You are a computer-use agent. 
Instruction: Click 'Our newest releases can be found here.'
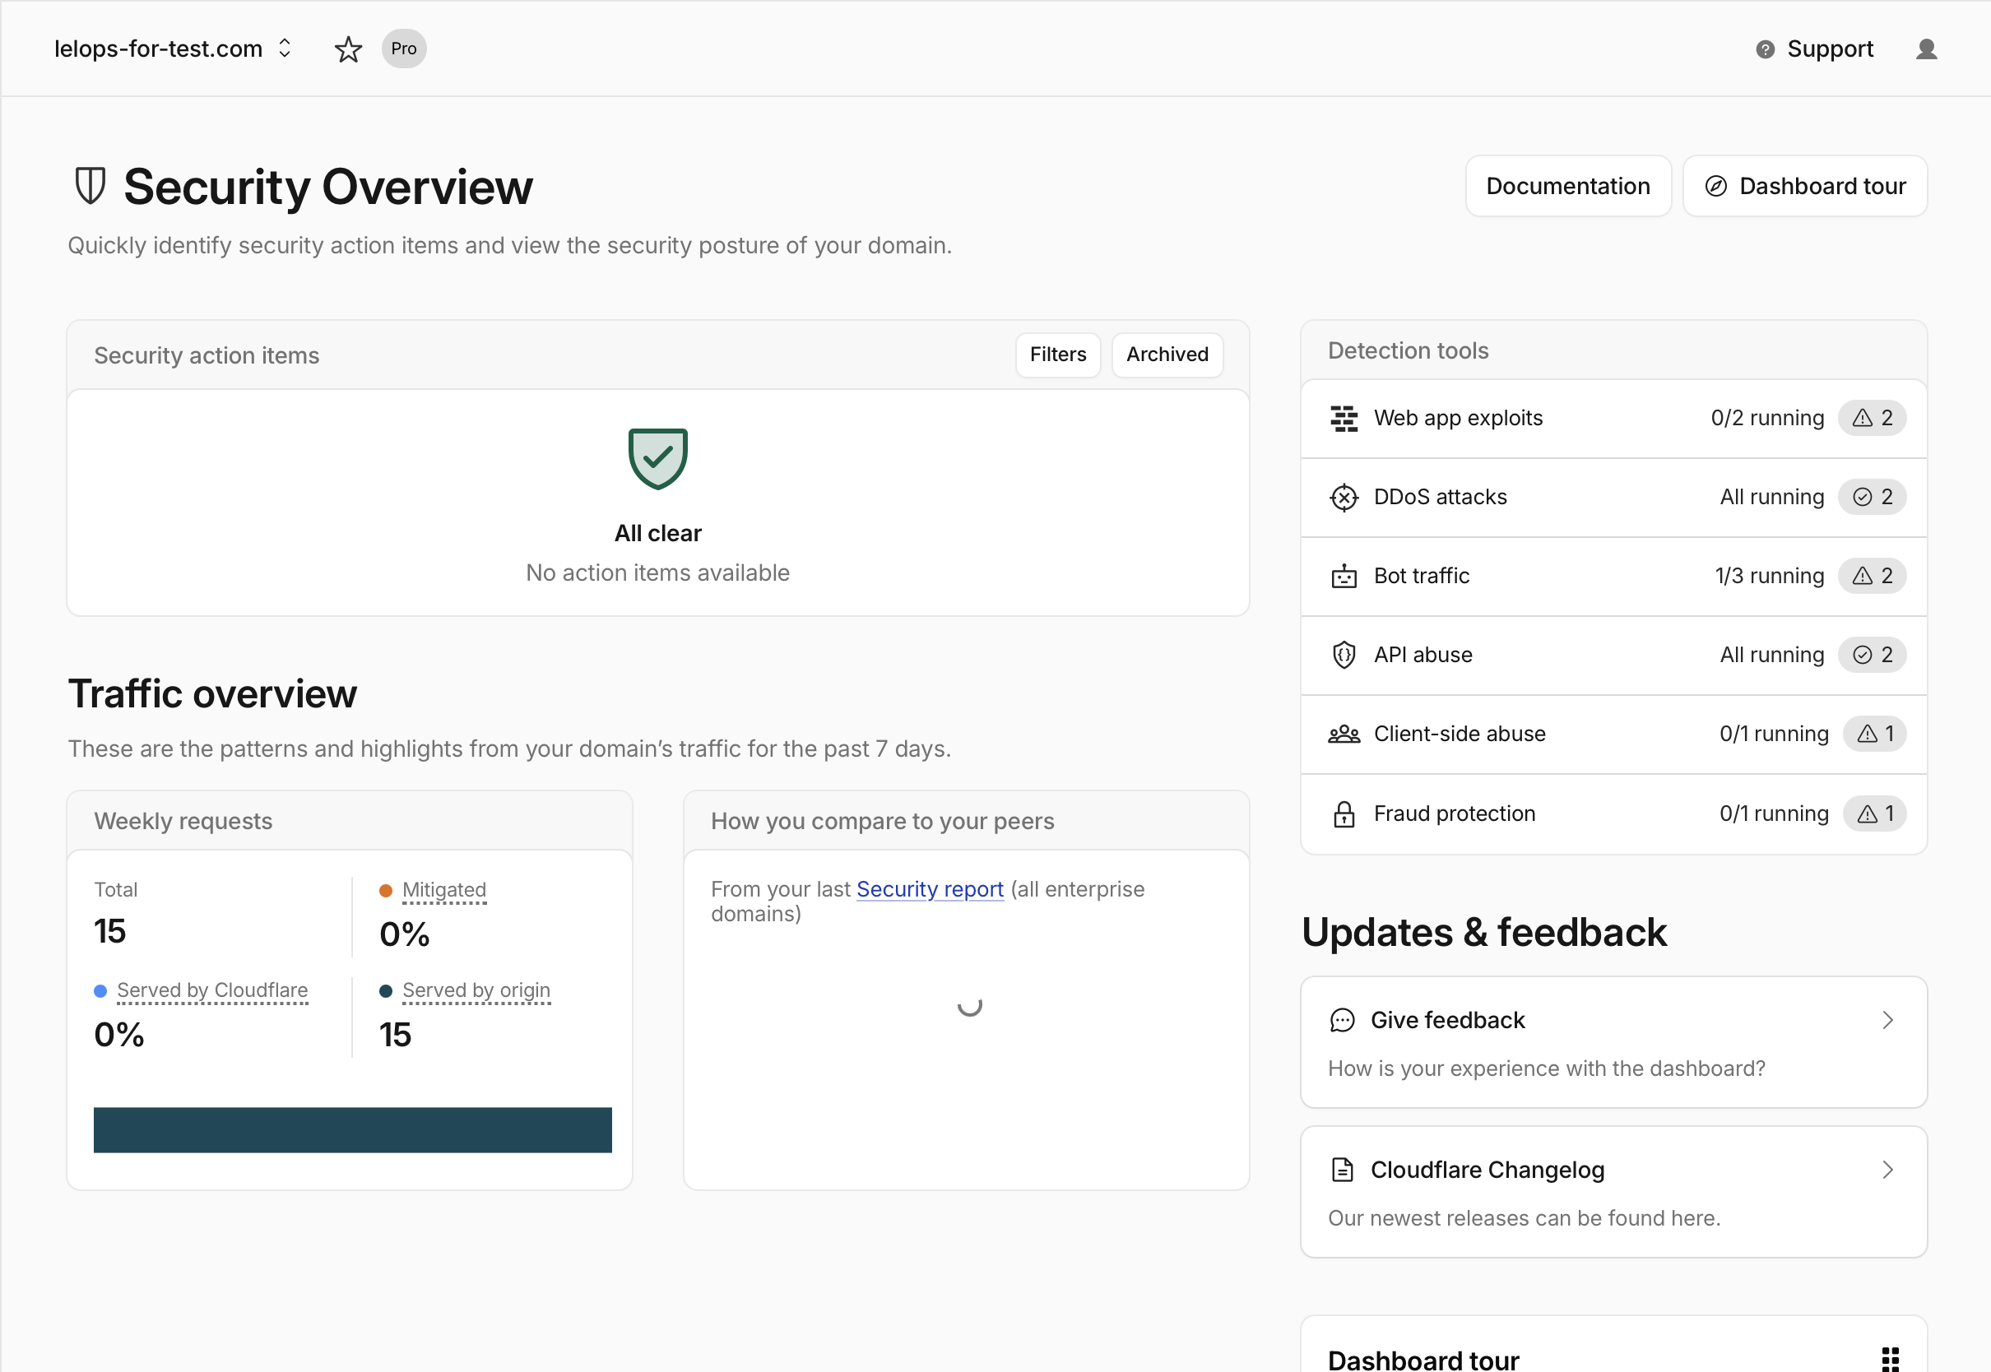1524,1218
